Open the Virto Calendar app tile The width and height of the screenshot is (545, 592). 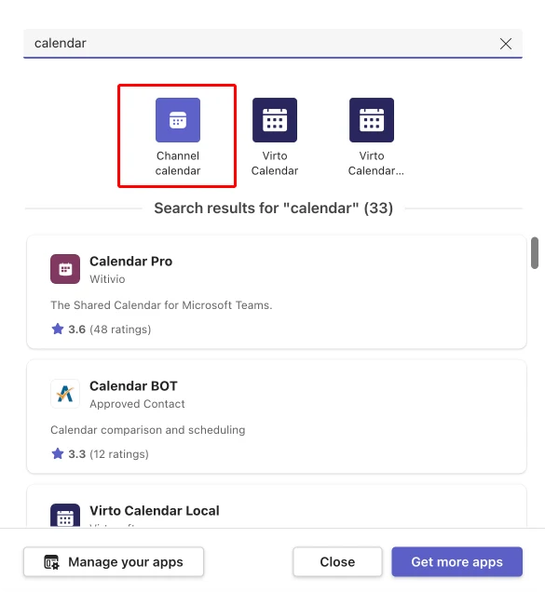pos(275,137)
